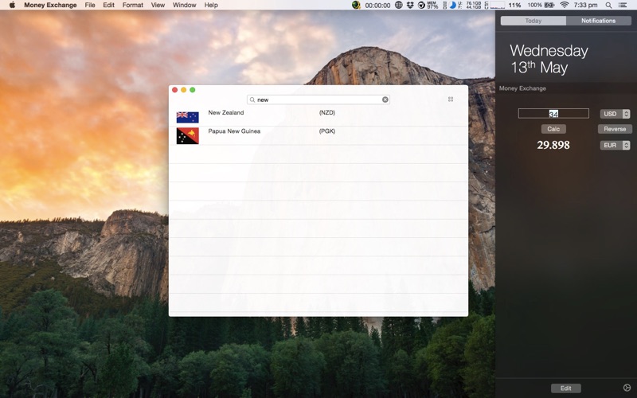Minimize the currency list window
The image size is (637, 398).
(184, 90)
